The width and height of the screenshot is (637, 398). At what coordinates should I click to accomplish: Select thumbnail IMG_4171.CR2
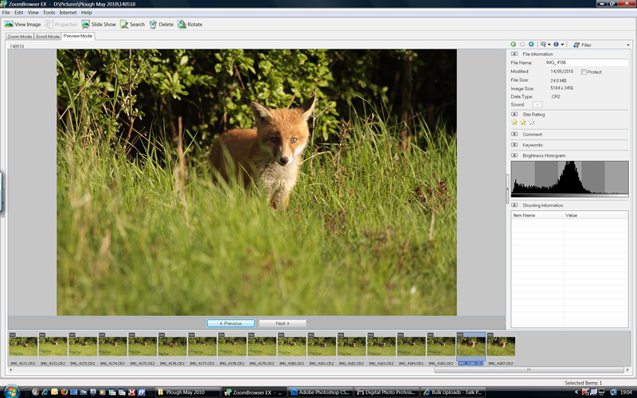(22, 345)
